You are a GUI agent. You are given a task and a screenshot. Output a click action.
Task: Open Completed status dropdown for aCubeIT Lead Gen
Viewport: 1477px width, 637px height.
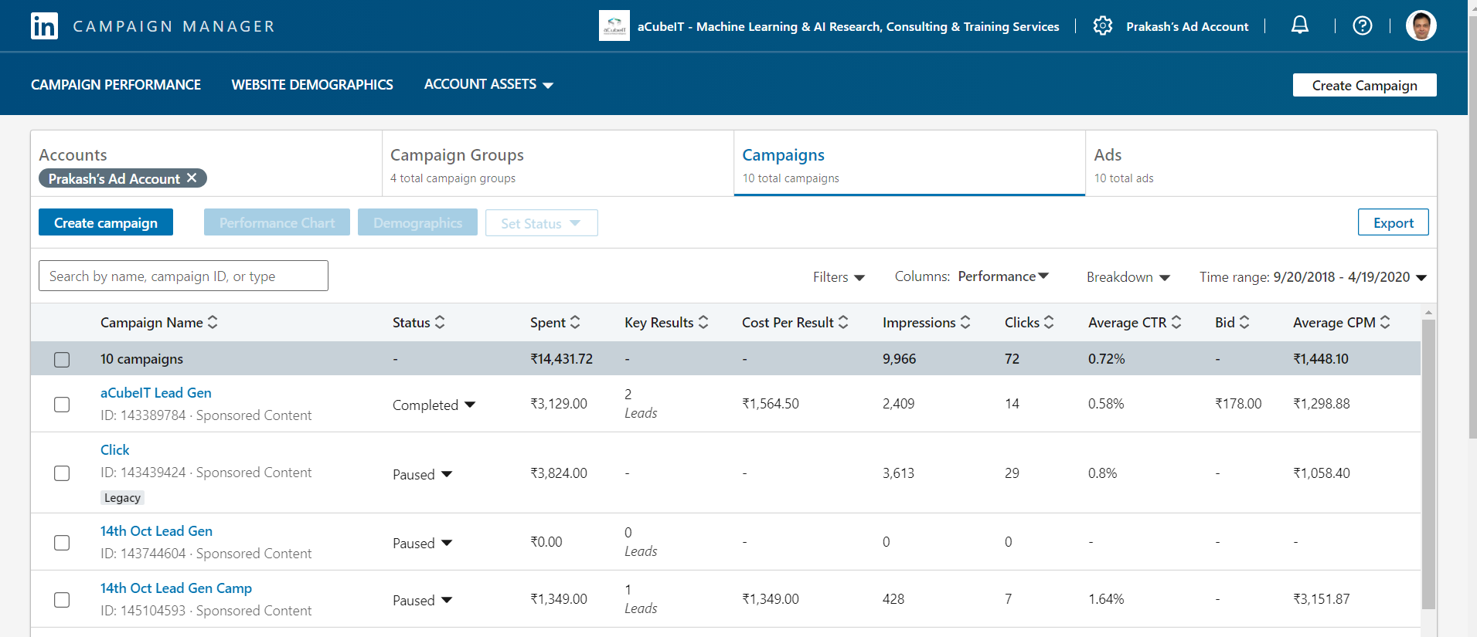tap(434, 405)
